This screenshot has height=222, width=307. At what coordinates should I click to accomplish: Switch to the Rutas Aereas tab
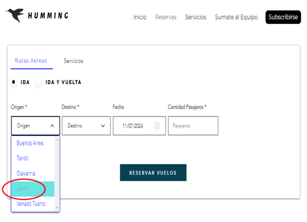pos(31,61)
